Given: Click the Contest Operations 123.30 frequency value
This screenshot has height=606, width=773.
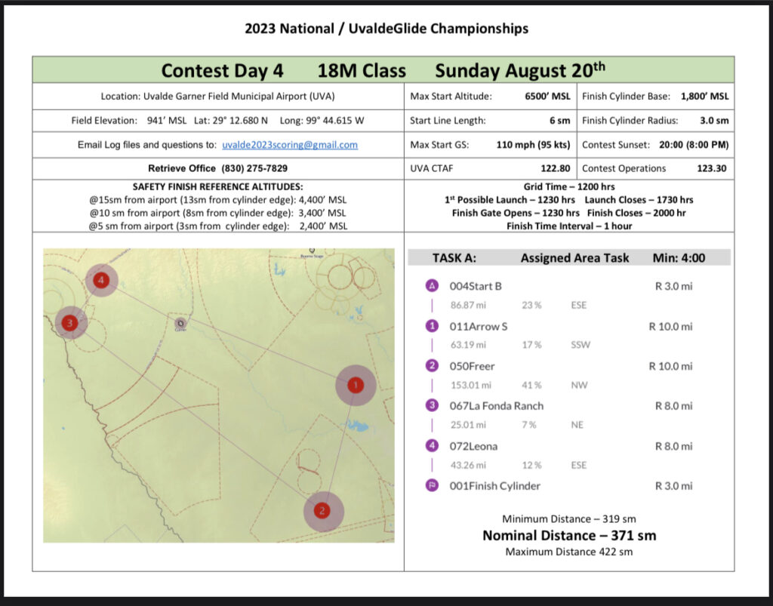Looking at the screenshot, I should tap(711, 168).
